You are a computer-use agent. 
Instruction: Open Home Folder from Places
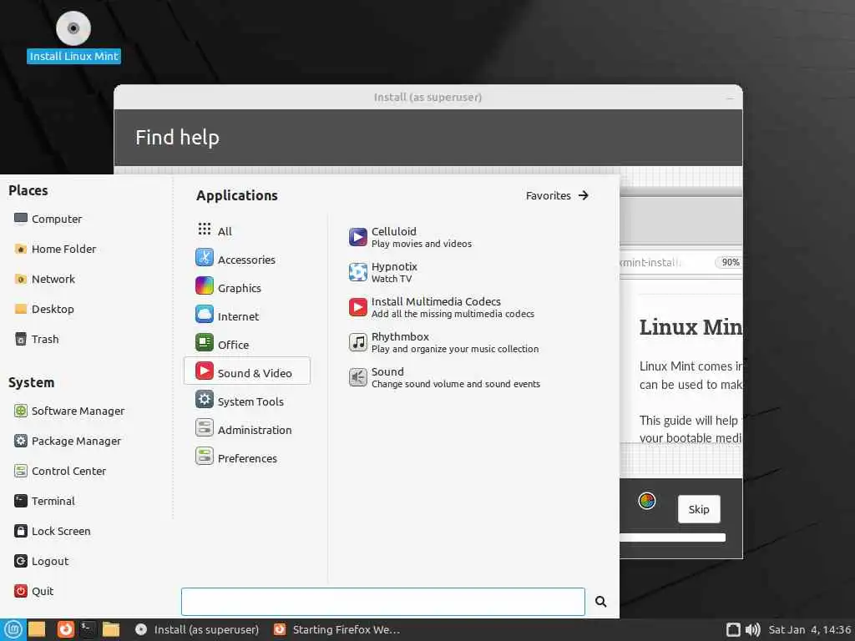[x=55, y=249]
